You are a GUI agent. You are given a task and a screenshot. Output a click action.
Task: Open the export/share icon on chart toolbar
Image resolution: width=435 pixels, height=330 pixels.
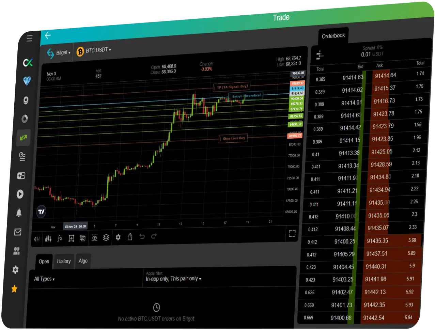pyautogui.click(x=130, y=237)
